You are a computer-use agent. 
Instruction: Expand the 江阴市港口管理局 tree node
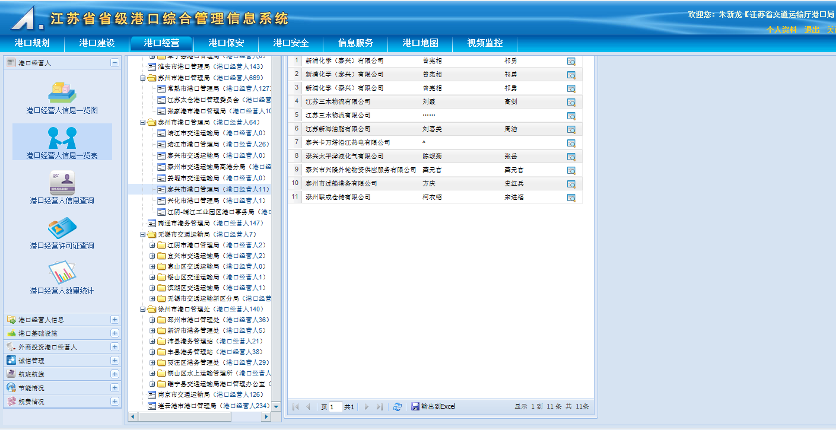click(x=152, y=246)
